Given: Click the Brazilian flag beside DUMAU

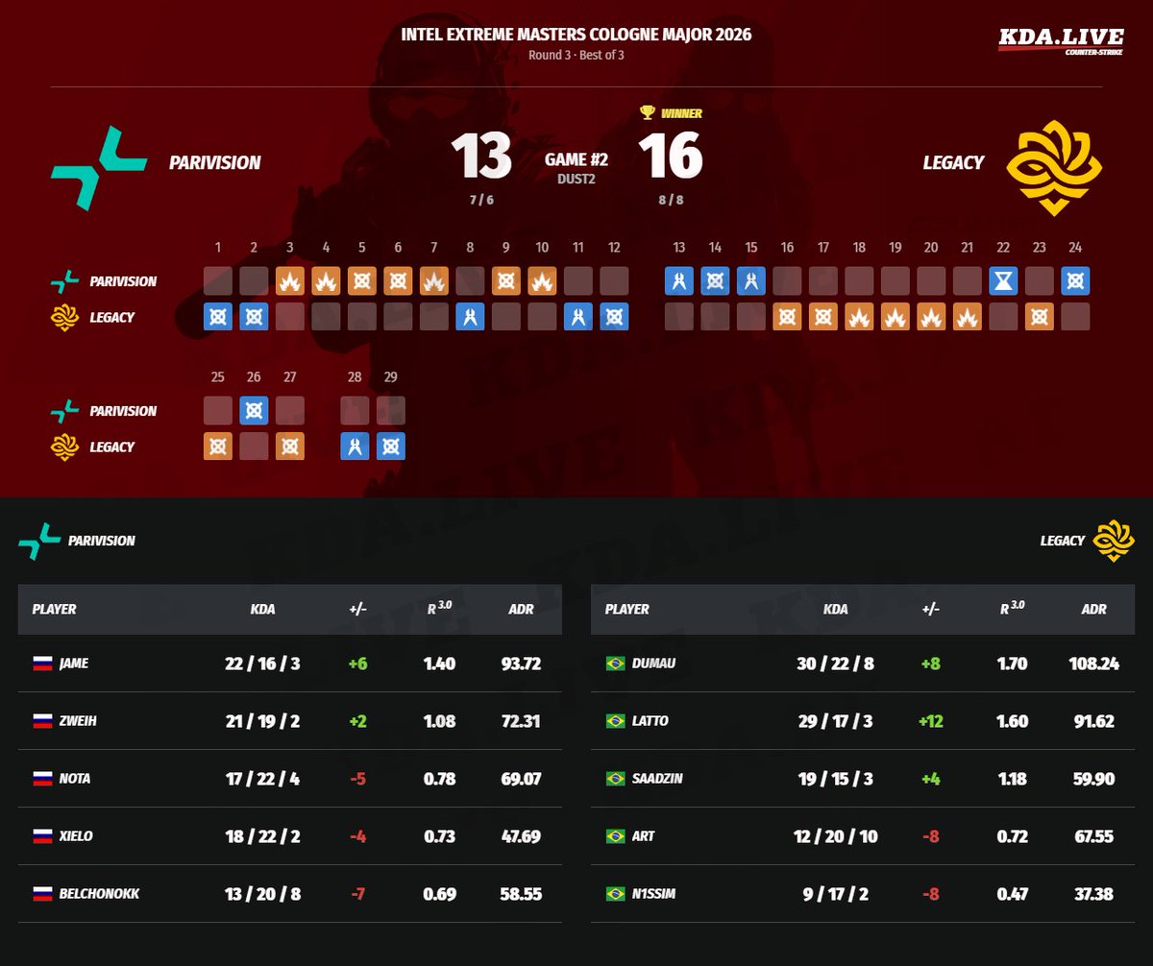Looking at the screenshot, I should [615, 664].
